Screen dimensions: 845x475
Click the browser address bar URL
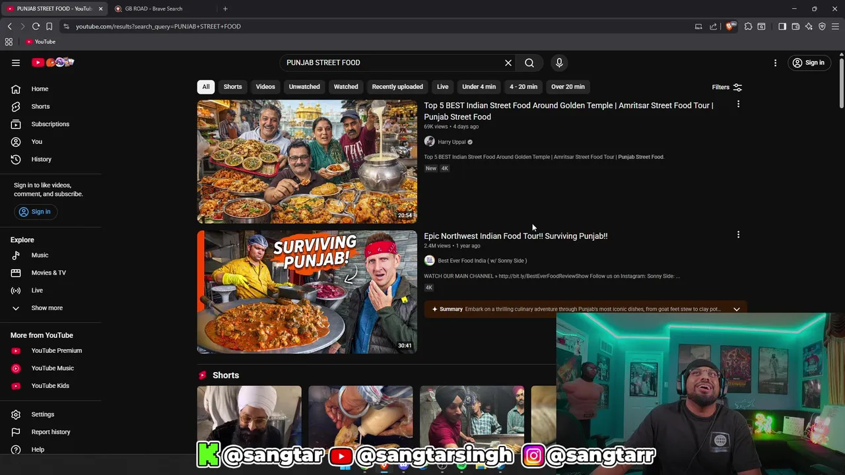(158, 26)
